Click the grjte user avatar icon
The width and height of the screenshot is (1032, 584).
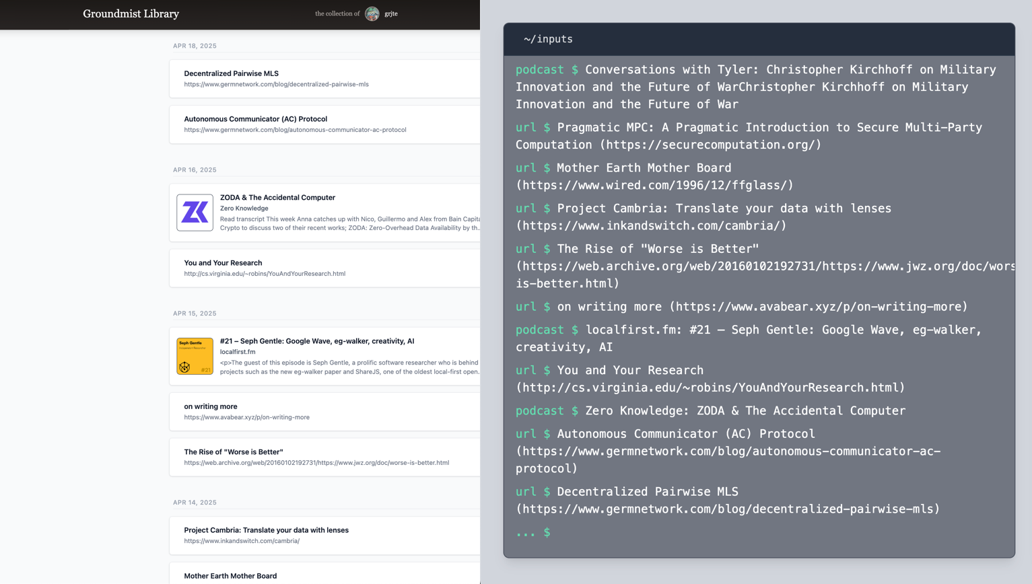coord(372,13)
